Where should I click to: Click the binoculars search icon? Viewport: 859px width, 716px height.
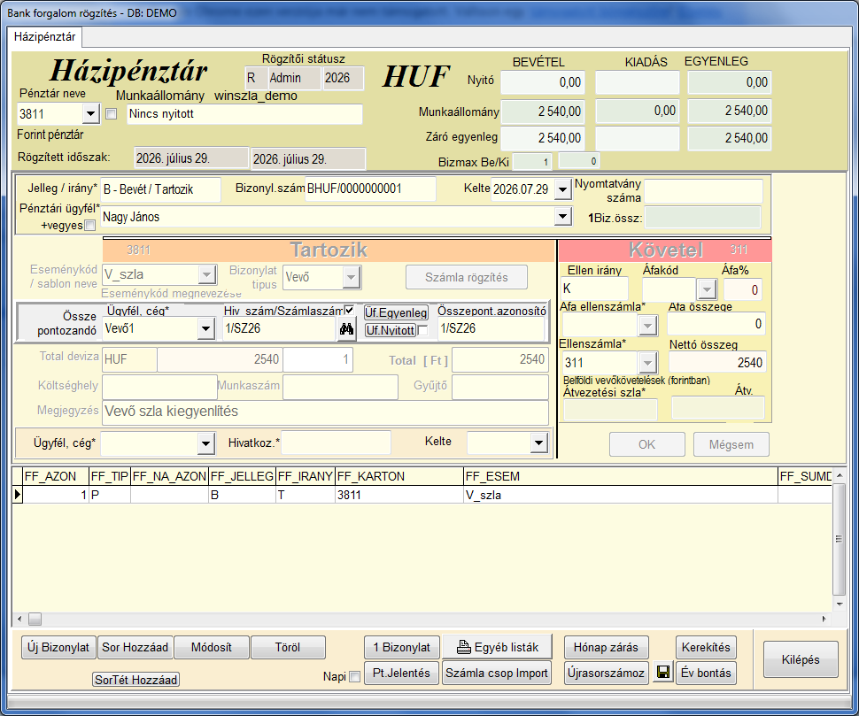[346, 329]
